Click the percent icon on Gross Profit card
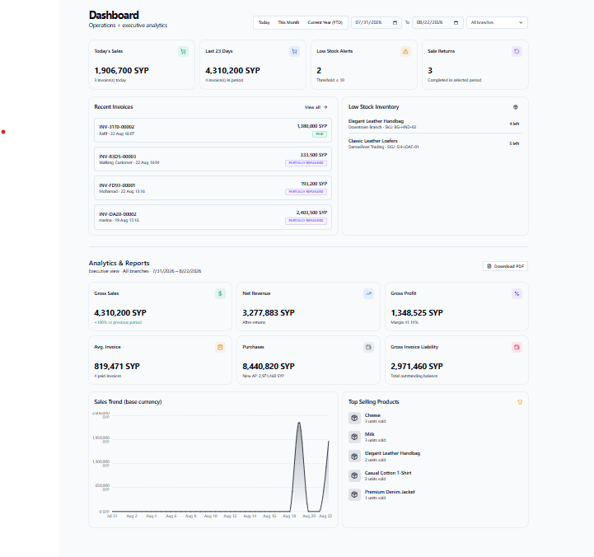Viewport: 594px width, 557px height. (517, 293)
